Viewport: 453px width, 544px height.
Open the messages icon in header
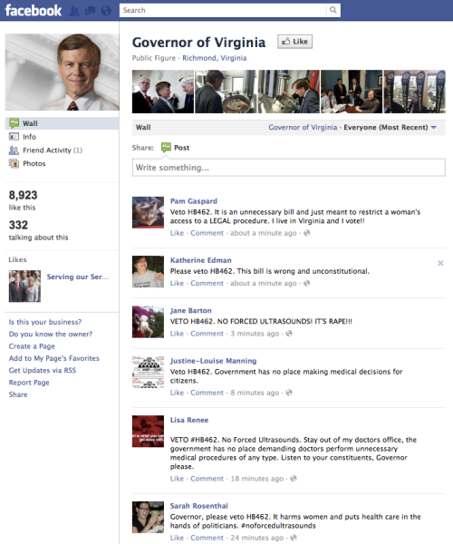(x=90, y=11)
